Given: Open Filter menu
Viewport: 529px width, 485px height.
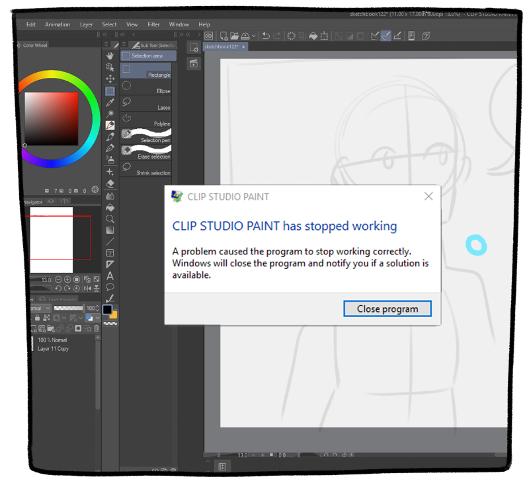Looking at the screenshot, I should click(153, 24).
